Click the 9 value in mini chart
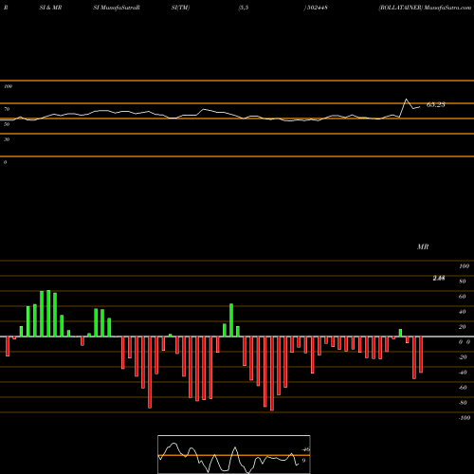This screenshot has height=474, width=474. point(303,461)
